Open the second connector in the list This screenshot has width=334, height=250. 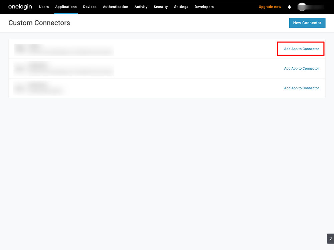coord(63,69)
